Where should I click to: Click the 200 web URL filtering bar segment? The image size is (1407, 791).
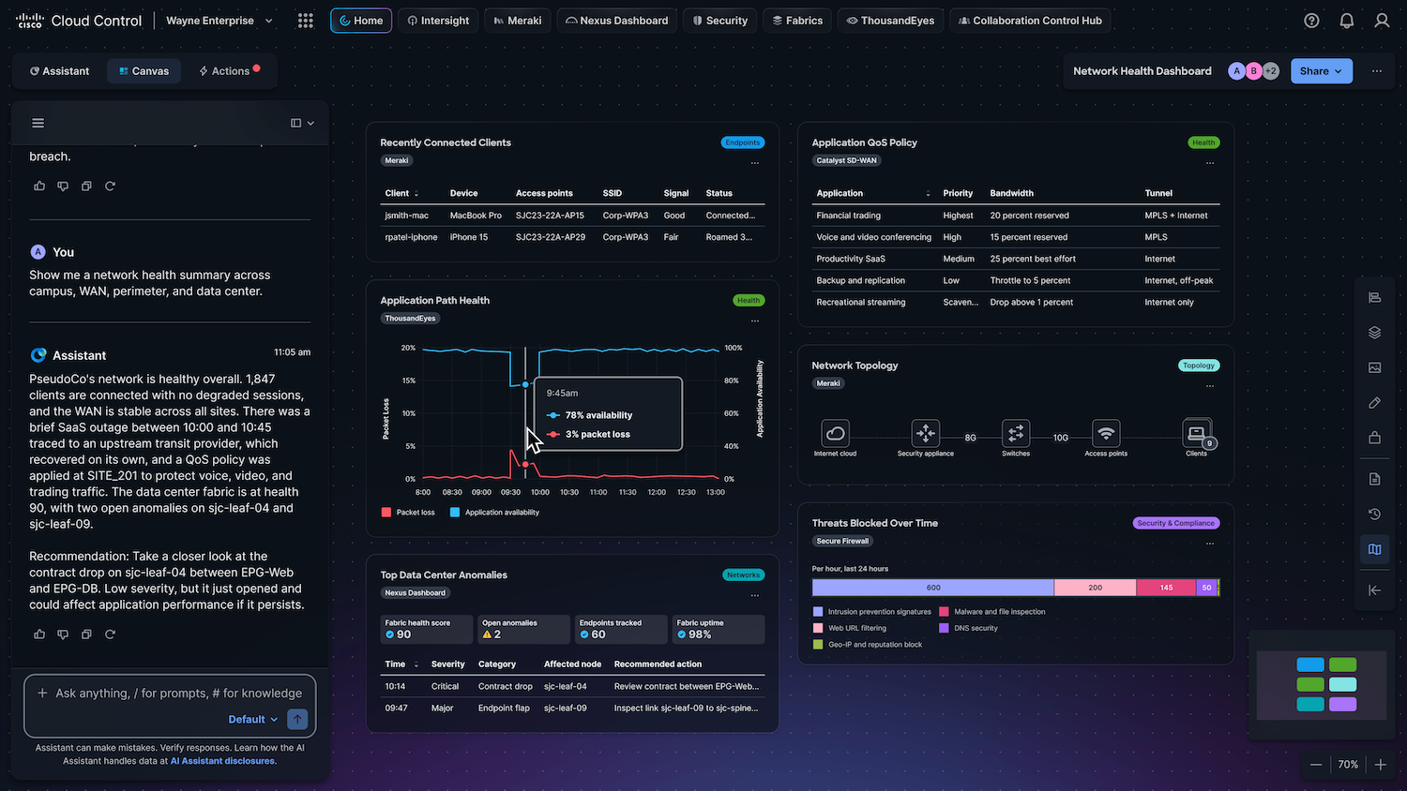point(1096,588)
